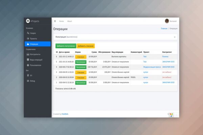The height and width of the screenshot is (135, 203).
Task: Click the Gii sidebar icon
Action: point(28,75)
